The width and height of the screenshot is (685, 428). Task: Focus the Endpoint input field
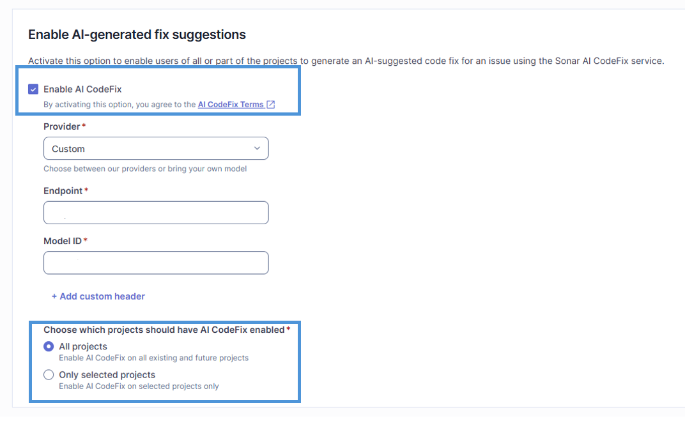[x=156, y=213]
